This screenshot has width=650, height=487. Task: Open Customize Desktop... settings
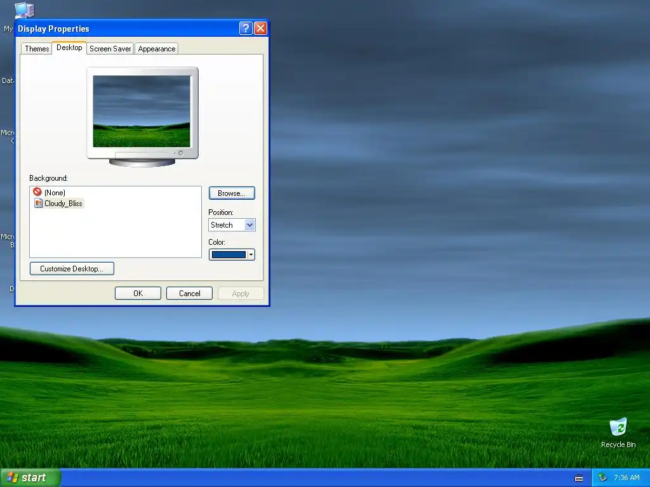tap(72, 269)
